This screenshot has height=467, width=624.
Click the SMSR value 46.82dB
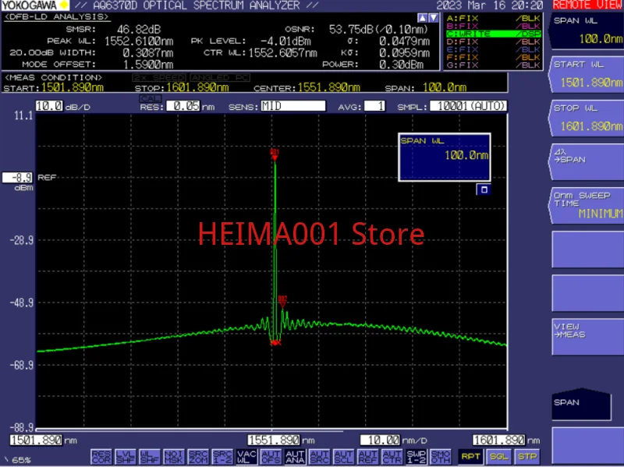(x=139, y=30)
